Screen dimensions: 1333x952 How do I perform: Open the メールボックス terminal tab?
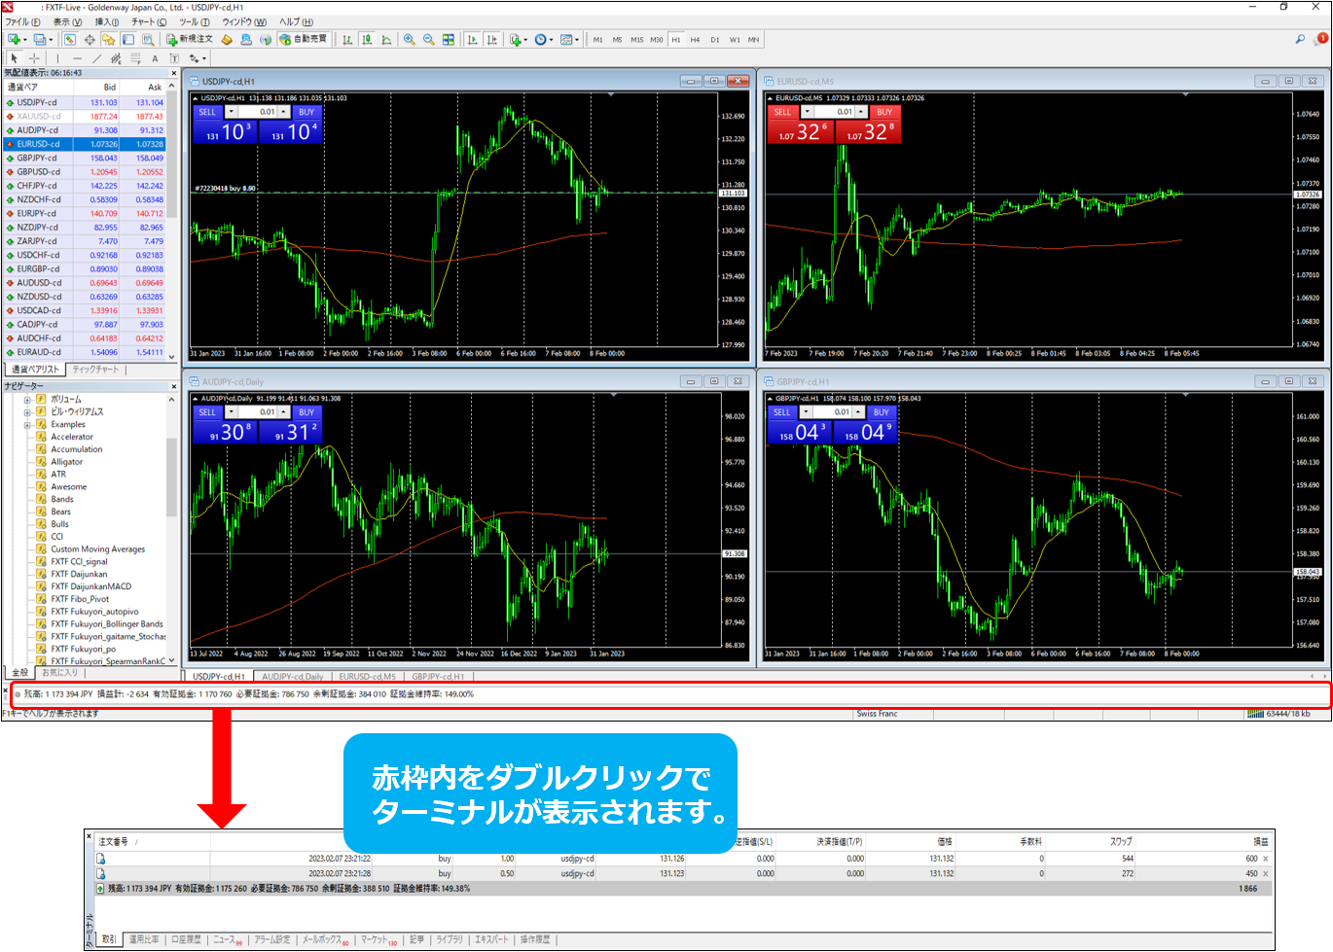[325, 939]
